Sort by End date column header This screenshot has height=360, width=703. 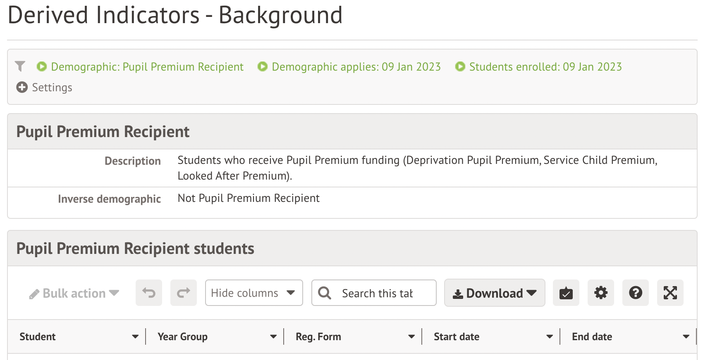pos(592,336)
